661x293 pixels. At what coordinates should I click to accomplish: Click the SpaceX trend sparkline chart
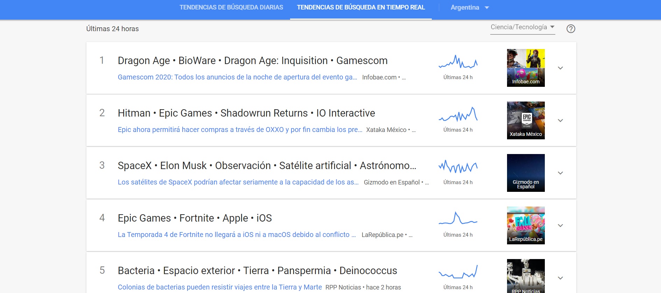pos(458,167)
